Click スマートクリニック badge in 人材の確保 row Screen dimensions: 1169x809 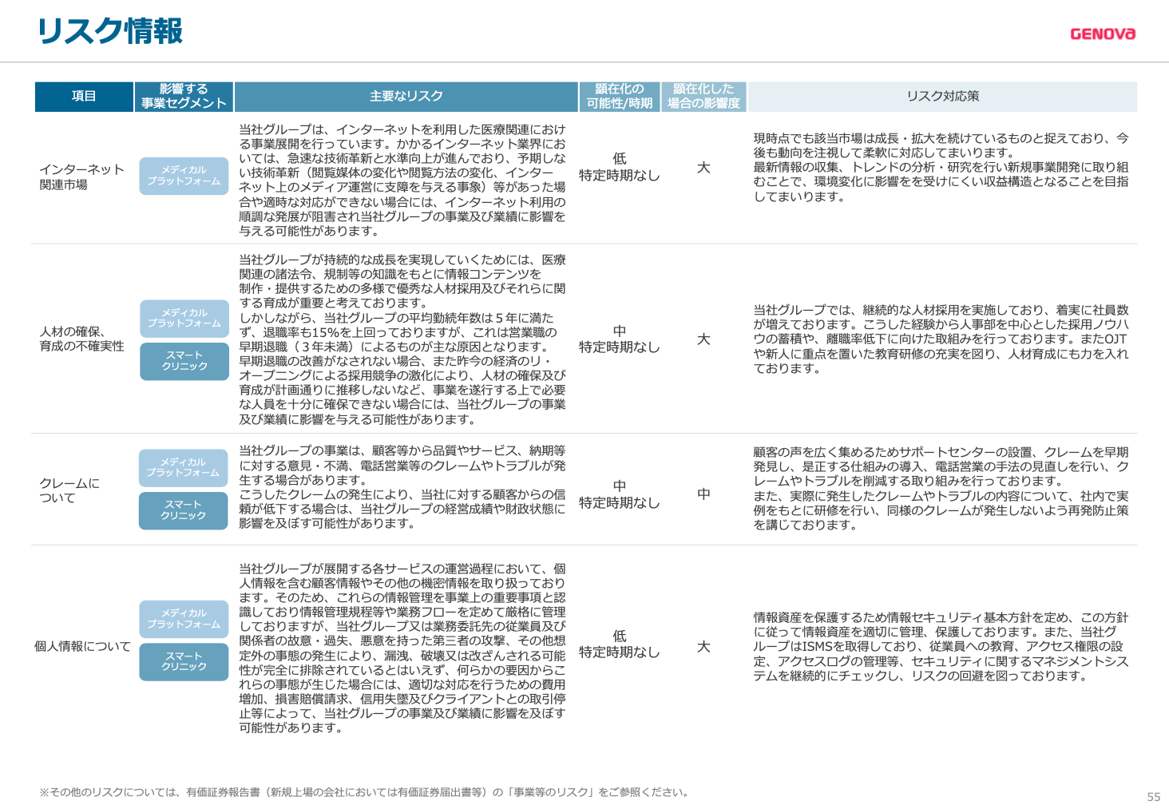tap(184, 361)
